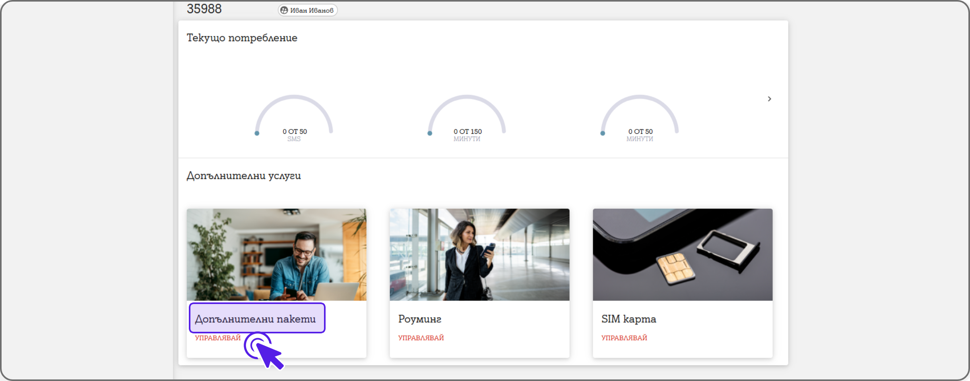Click the 0 ОТ 50 SMS gauge

294,118
